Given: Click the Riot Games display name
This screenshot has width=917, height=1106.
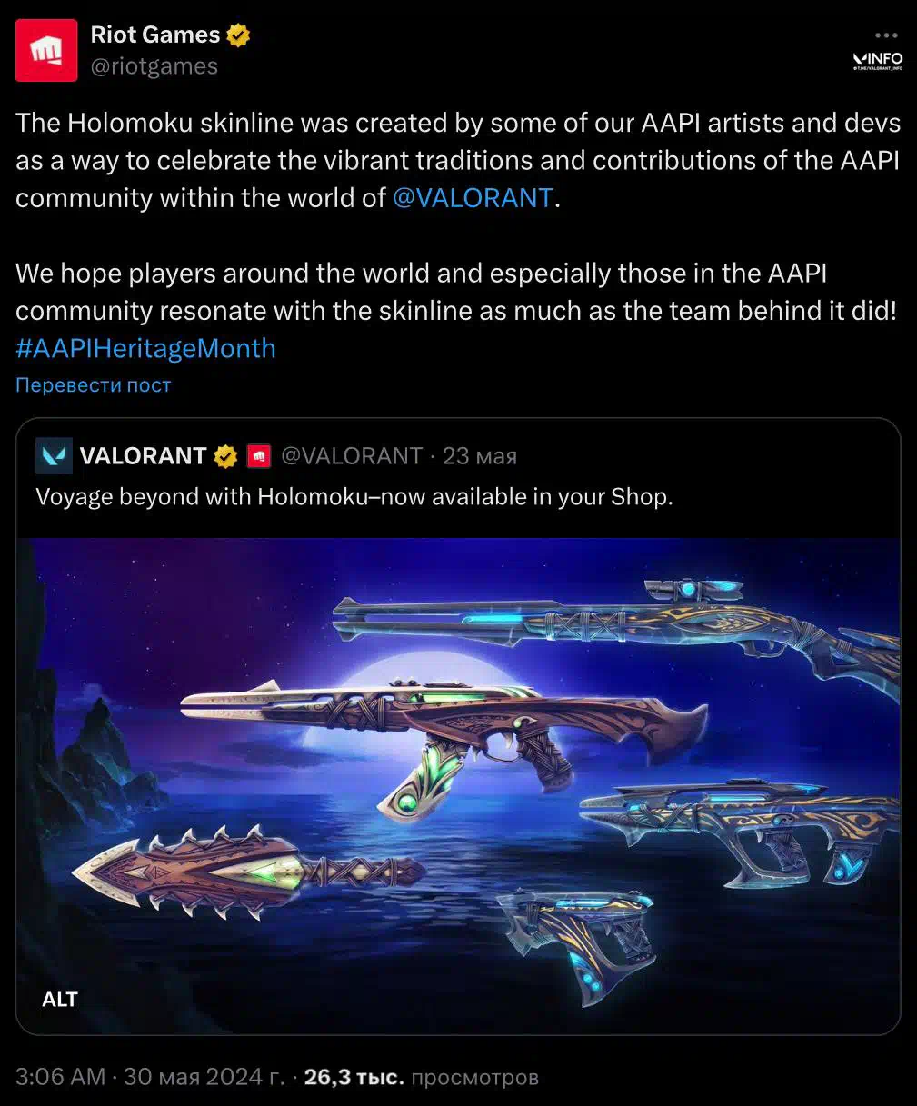Looking at the screenshot, I should 155,35.
